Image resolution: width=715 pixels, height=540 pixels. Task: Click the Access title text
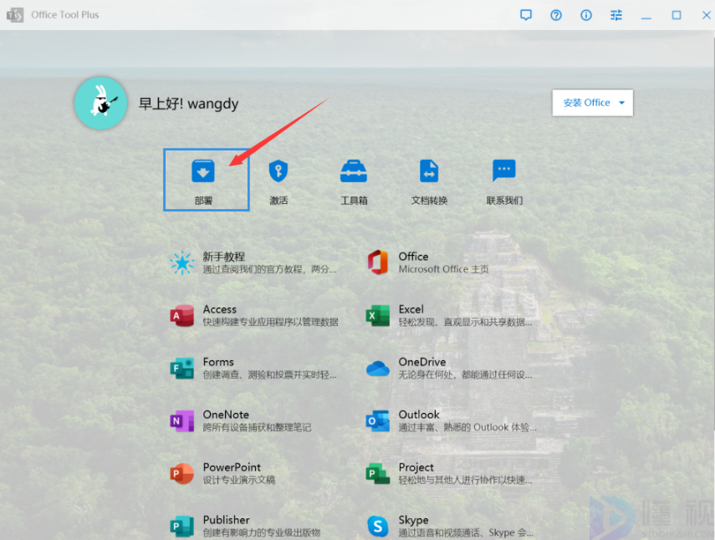[x=219, y=309]
